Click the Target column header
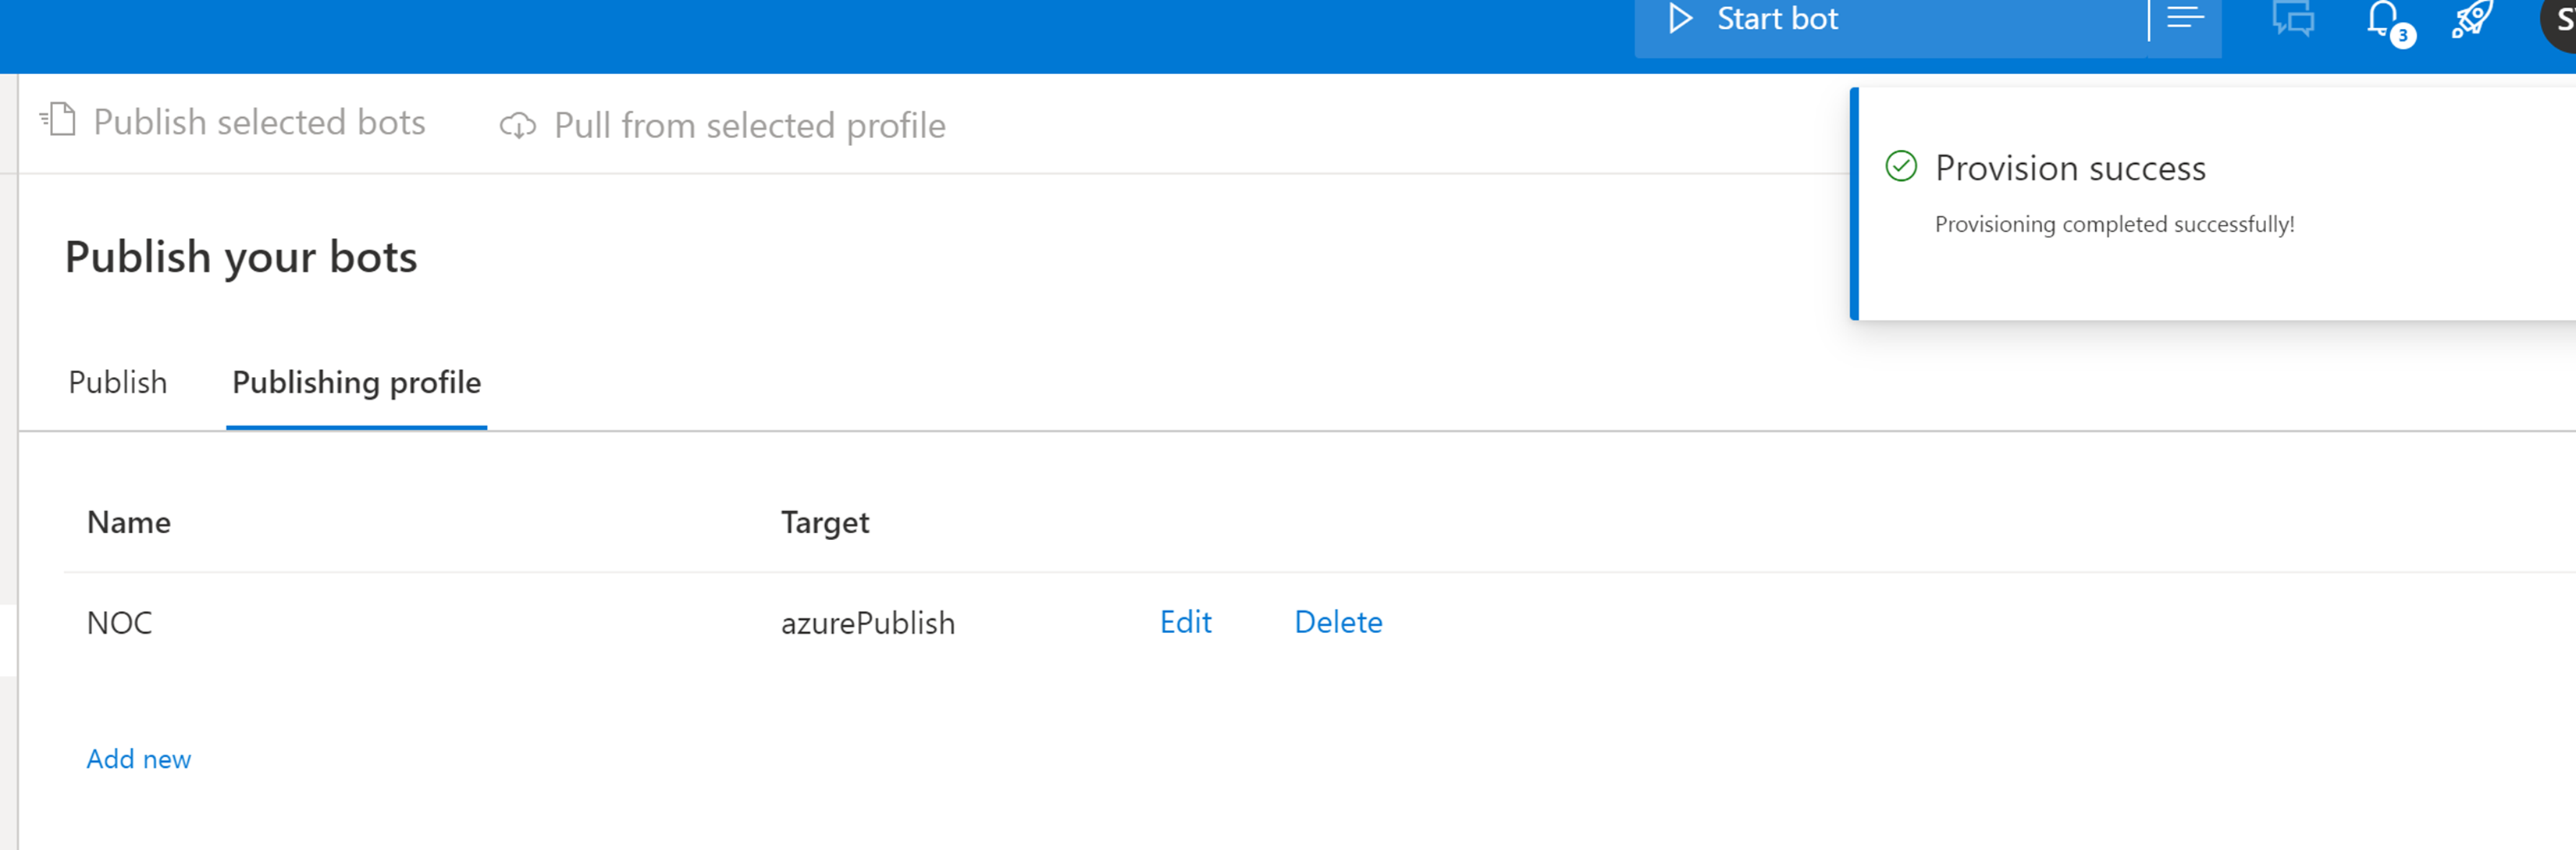This screenshot has width=2576, height=850. click(824, 522)
